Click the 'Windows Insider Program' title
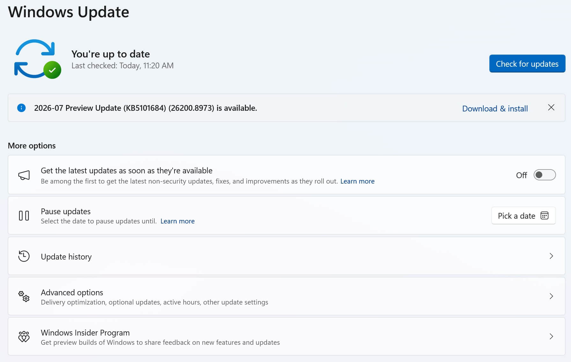Viewport: 571px width, 362px height. pyautogui.click(x=85, y=333)
